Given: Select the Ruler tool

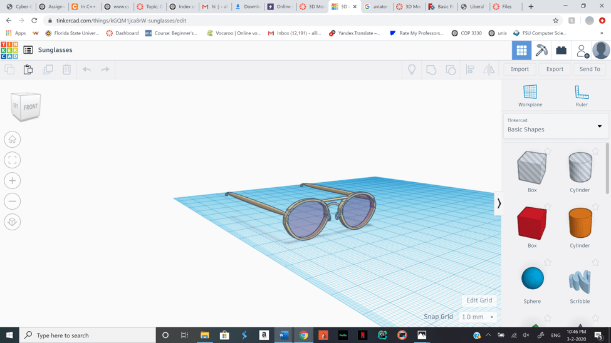Looking at the screenshot, I should [581, 95].
